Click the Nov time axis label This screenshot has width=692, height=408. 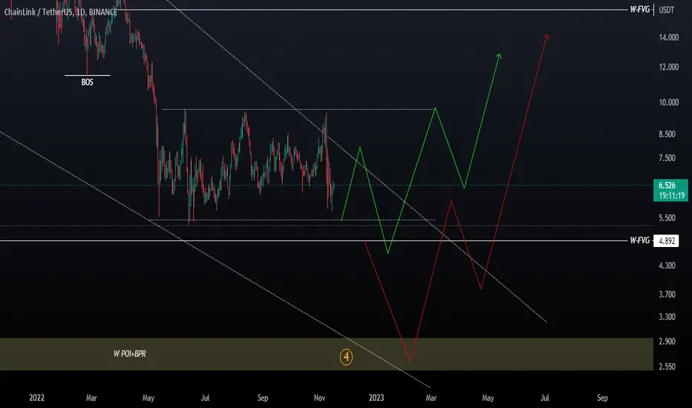319,398
